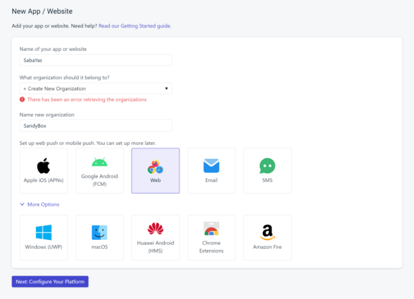Choose the Amazon Fire platform
The image size is (414, 299).
[267, 238]
